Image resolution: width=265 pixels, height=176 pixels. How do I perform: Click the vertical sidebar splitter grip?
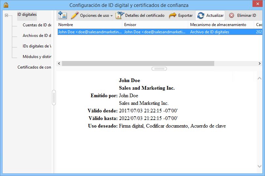pos(54,98)
